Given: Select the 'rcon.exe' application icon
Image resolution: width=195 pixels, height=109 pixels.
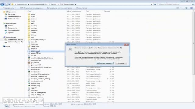Looking at the screenshot, I should pyautogui.click(x=29, y=90).
